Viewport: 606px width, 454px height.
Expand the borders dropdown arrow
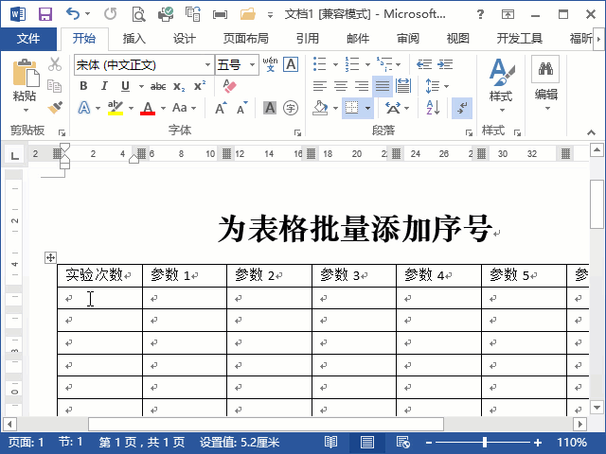point(367,108)
